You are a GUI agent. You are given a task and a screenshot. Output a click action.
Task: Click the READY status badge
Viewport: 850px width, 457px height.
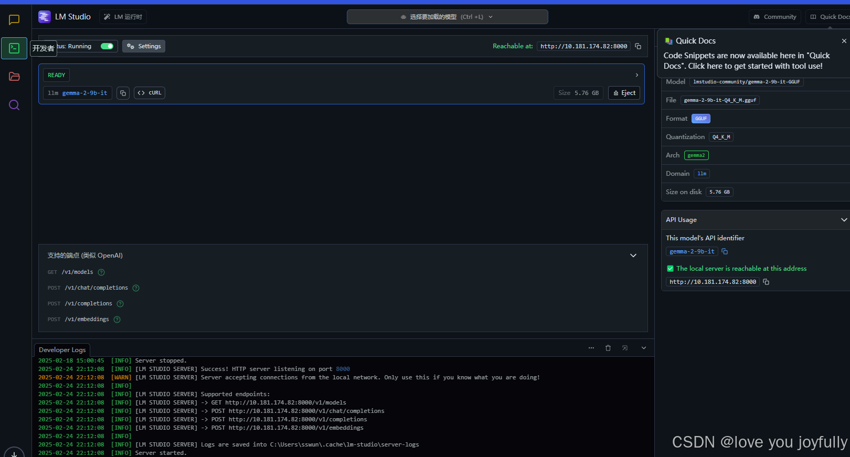point(56,75)
